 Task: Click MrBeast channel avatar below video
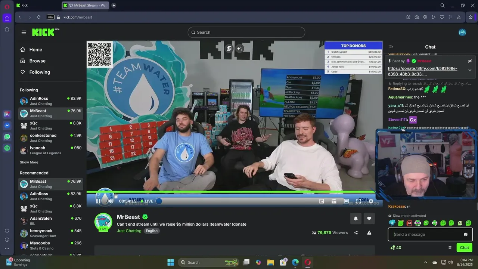pyautogui.click(x=103, y=222)
